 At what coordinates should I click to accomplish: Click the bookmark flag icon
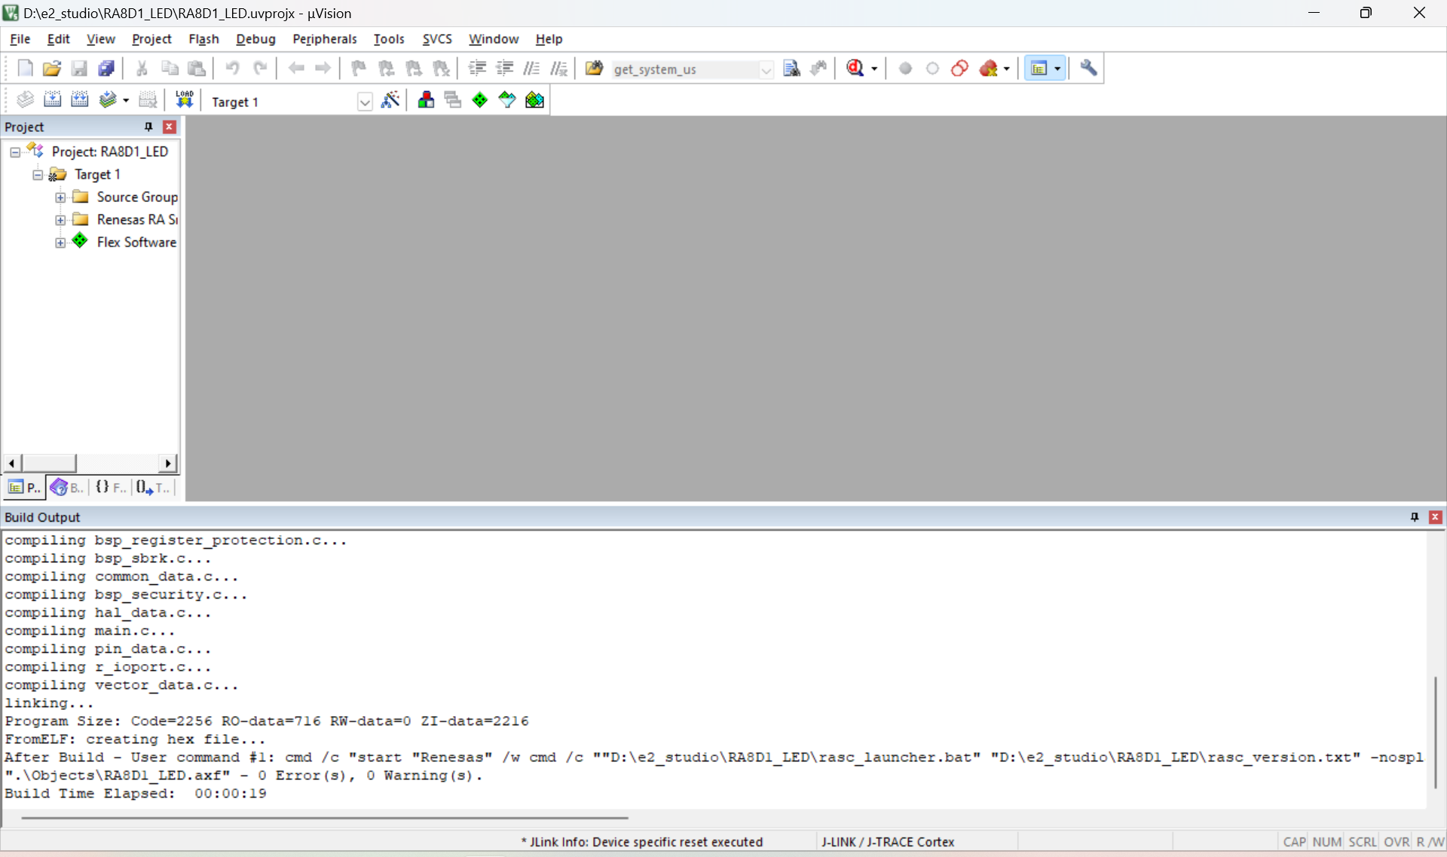pos(359,69)
